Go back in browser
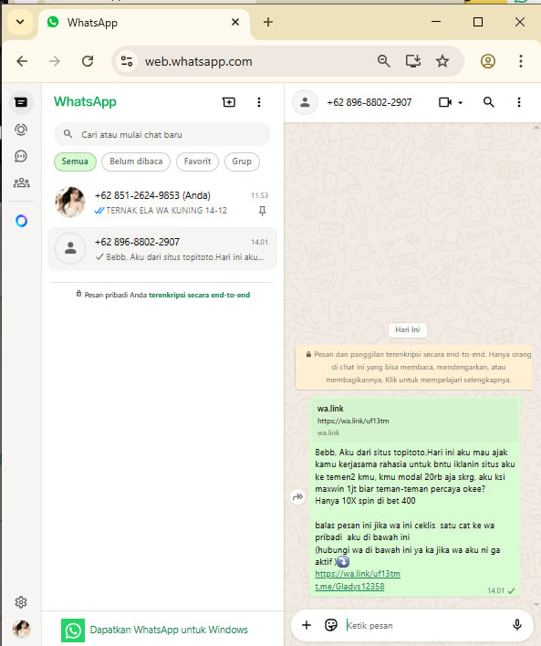This screenshot has width=541, height=646. point(22,61)
